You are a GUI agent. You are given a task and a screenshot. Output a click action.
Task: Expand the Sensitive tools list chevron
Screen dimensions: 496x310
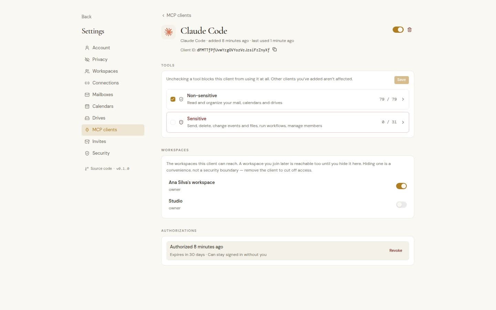pos(403,122)
